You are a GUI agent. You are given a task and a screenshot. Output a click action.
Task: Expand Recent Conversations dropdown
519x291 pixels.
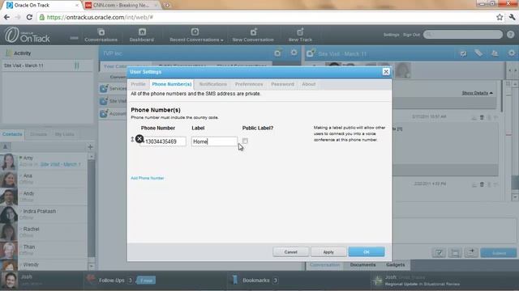tap(196, 36)
